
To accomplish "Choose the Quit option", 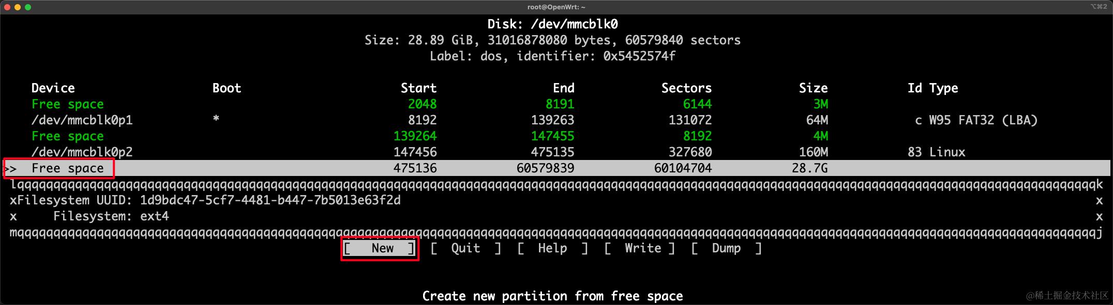I will (x=465, y=248).
